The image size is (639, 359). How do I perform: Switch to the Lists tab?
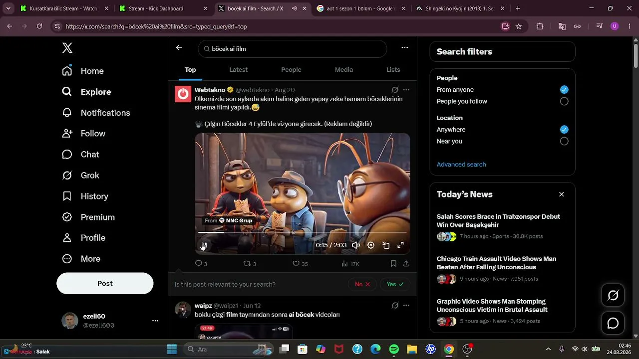[x=393, y=70]
